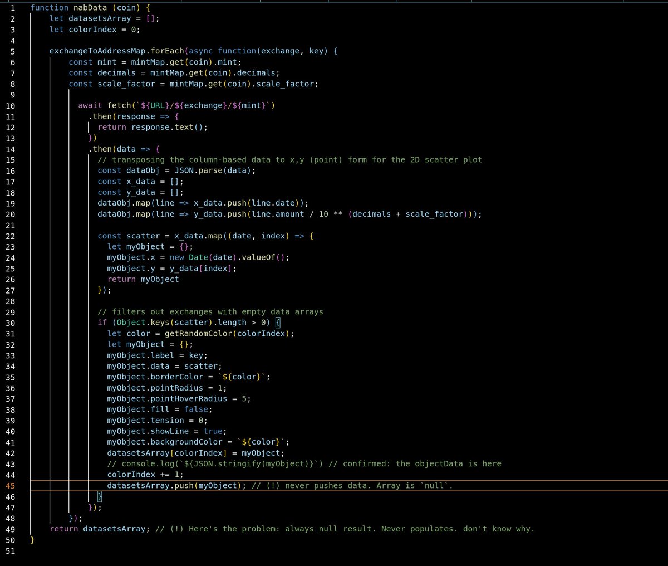Click the backgroundColor property on line 41
The width and height of the screenshot is (668, 566).
(186, 442)
